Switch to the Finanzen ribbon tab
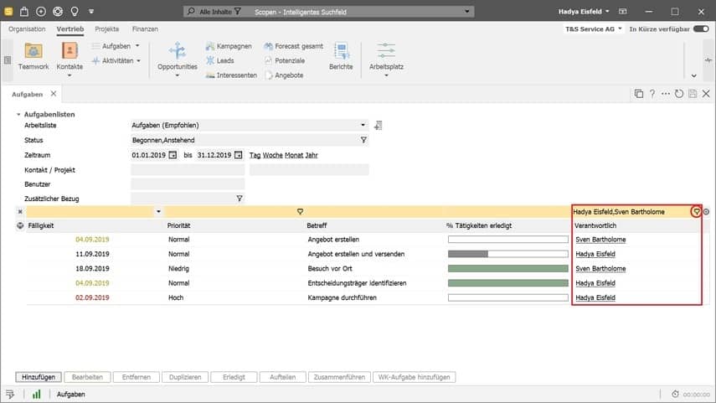Viewport: 716px width, 403px height. point(145,28)
